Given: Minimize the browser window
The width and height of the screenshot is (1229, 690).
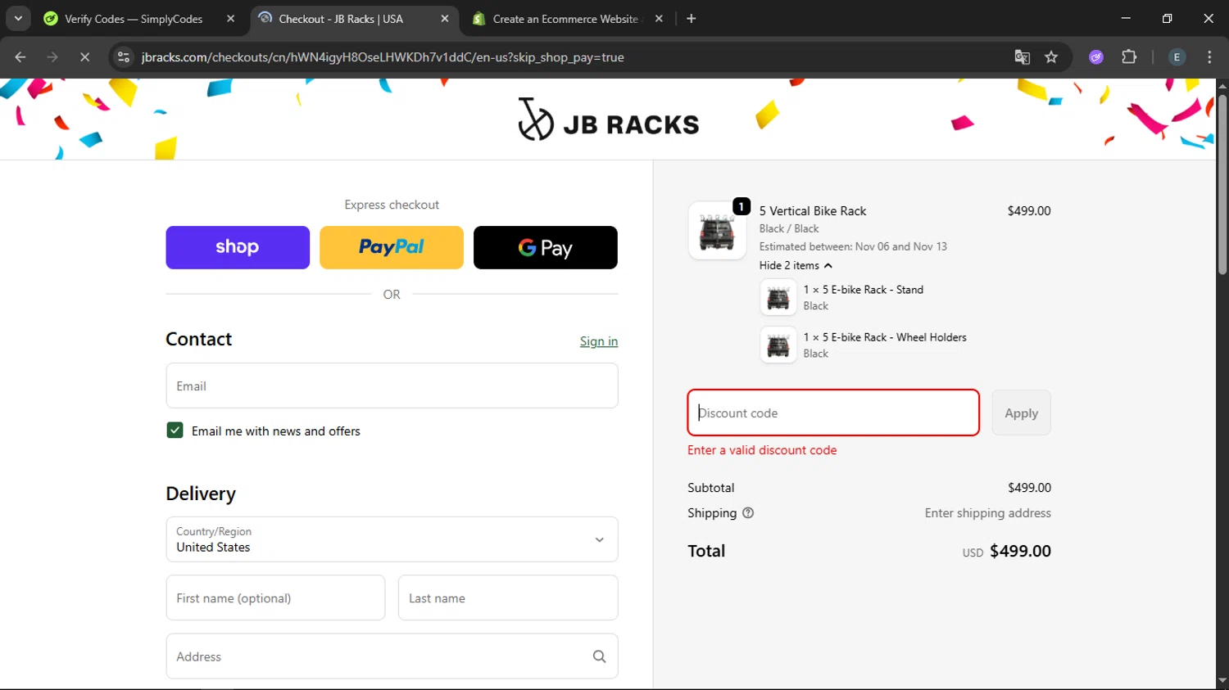Looking at the screenshot, I should click(x=1126, y=18).
